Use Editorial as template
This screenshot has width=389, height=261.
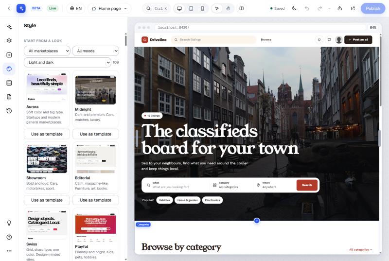pyautogui.click(x=95, y=200)
